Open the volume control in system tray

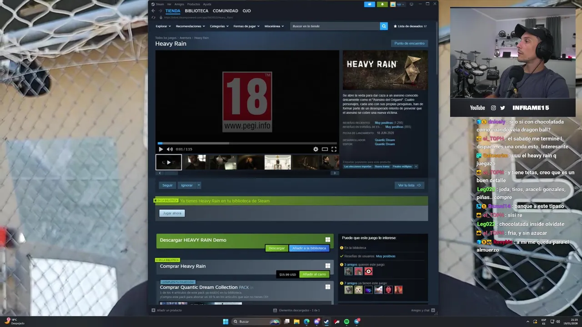(x=558, y=322)
